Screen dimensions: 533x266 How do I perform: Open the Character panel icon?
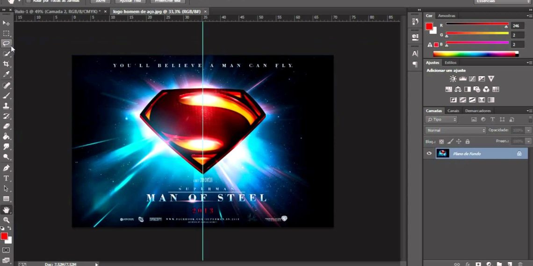tap(415, 53)
